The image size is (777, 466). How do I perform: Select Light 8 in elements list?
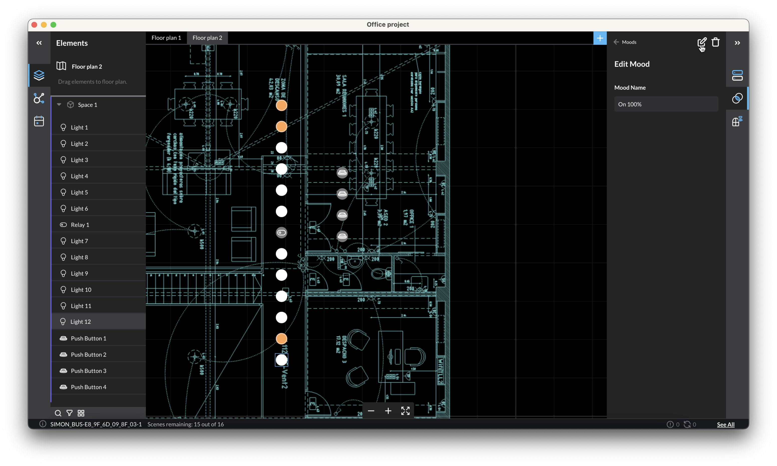pos(99,257)
